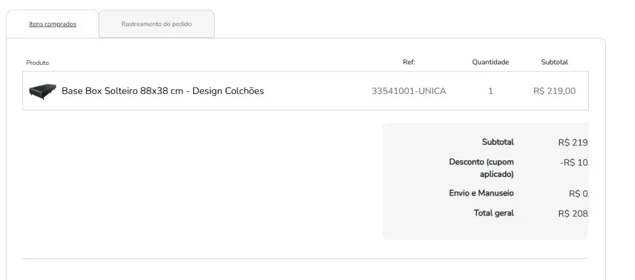Click the R$ 0 shipping amount
The height and width of the screenshot is (280, 635).
coord(578,194)
